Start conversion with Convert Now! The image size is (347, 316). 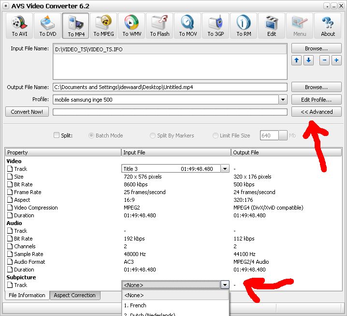pos(27,112)
